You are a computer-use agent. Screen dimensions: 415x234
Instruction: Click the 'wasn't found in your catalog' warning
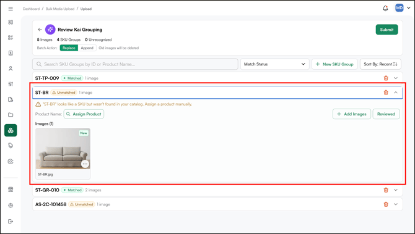(117, 104)
